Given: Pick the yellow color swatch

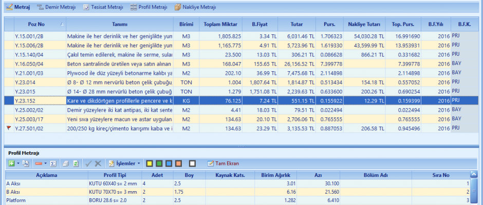Looking at the screenshot, I should [150, 163].
